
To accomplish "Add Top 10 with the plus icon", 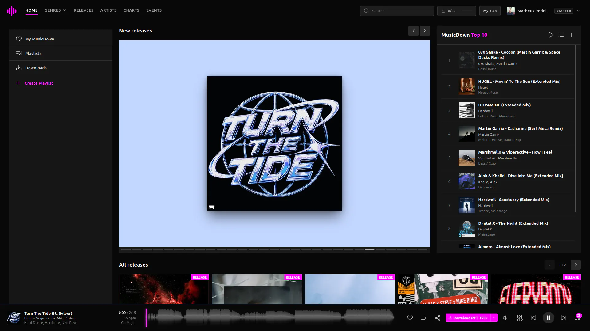I will [x=571, y=35].
